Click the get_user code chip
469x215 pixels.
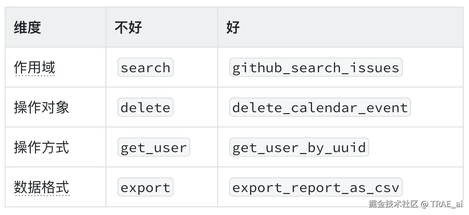154,147
